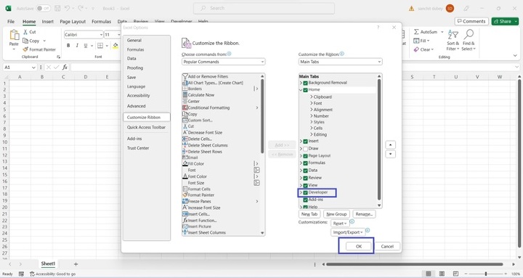
Task: Click the Paste clipboard icon
Action: coord(14,35)
